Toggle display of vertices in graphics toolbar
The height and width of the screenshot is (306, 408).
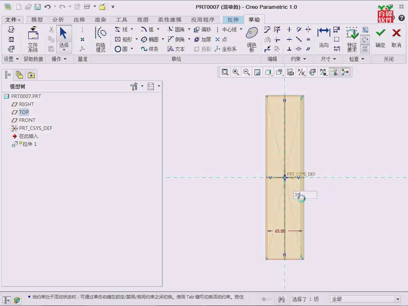pos(345,72)
